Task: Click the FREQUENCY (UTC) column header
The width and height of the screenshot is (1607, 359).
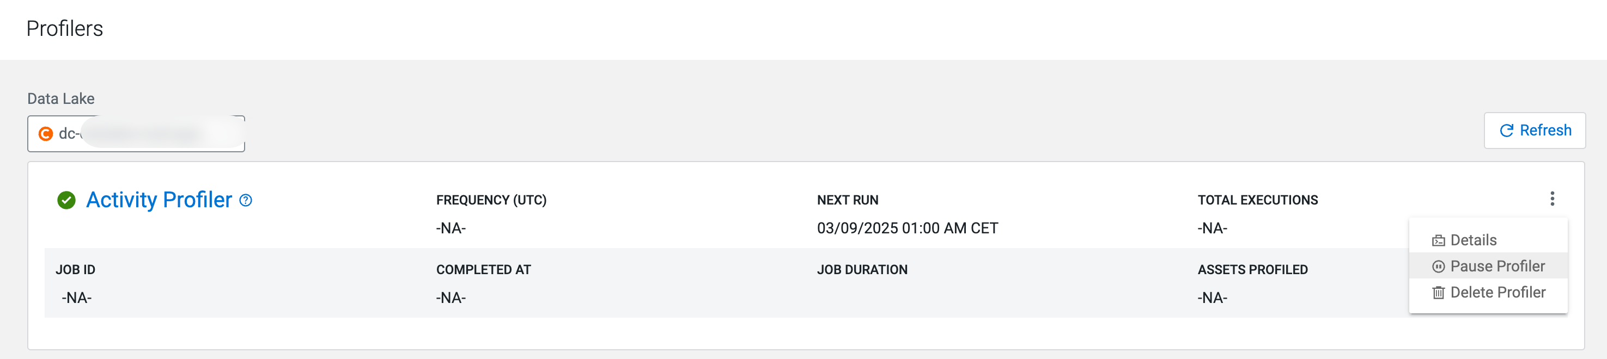Action: (x=491, y=200)
